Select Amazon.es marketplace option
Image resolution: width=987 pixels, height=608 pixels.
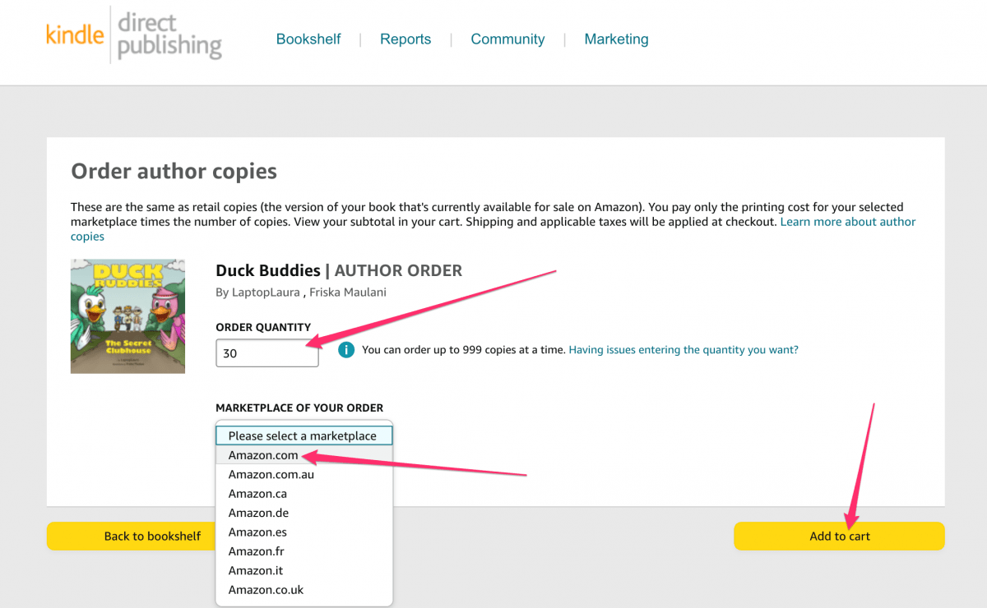pos(304,532)
